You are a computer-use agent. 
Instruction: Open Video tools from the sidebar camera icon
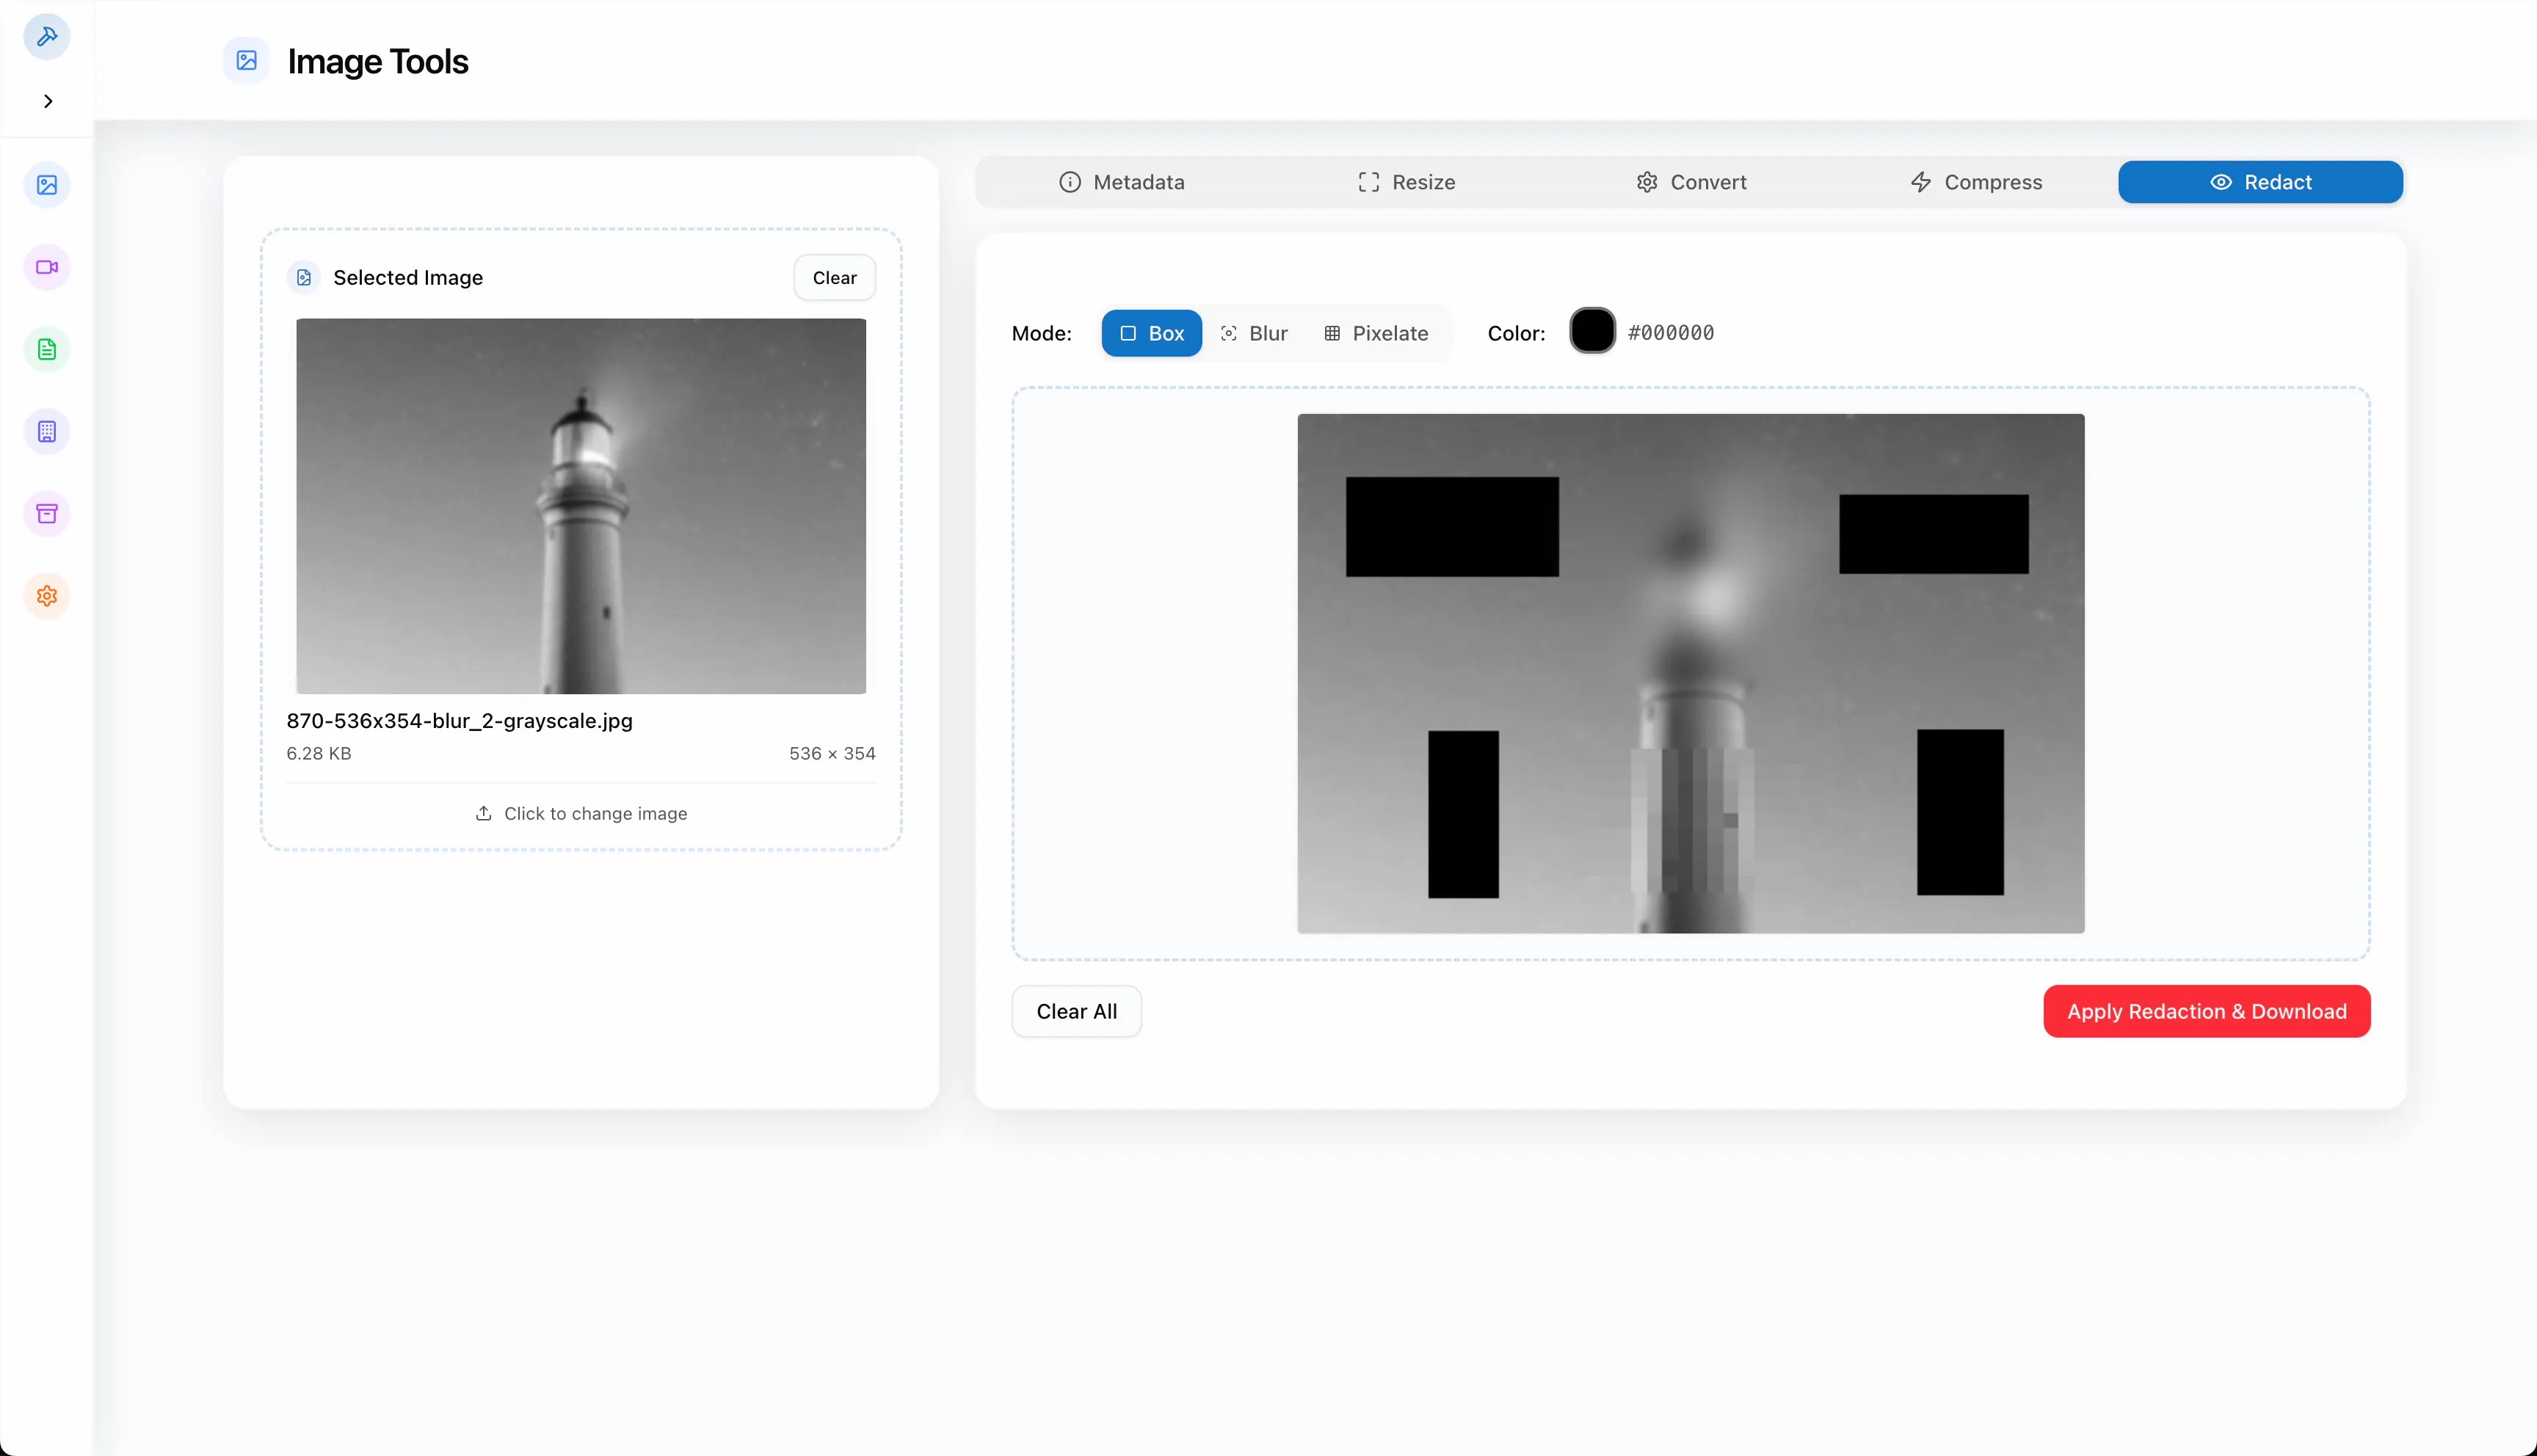(47, 267)
